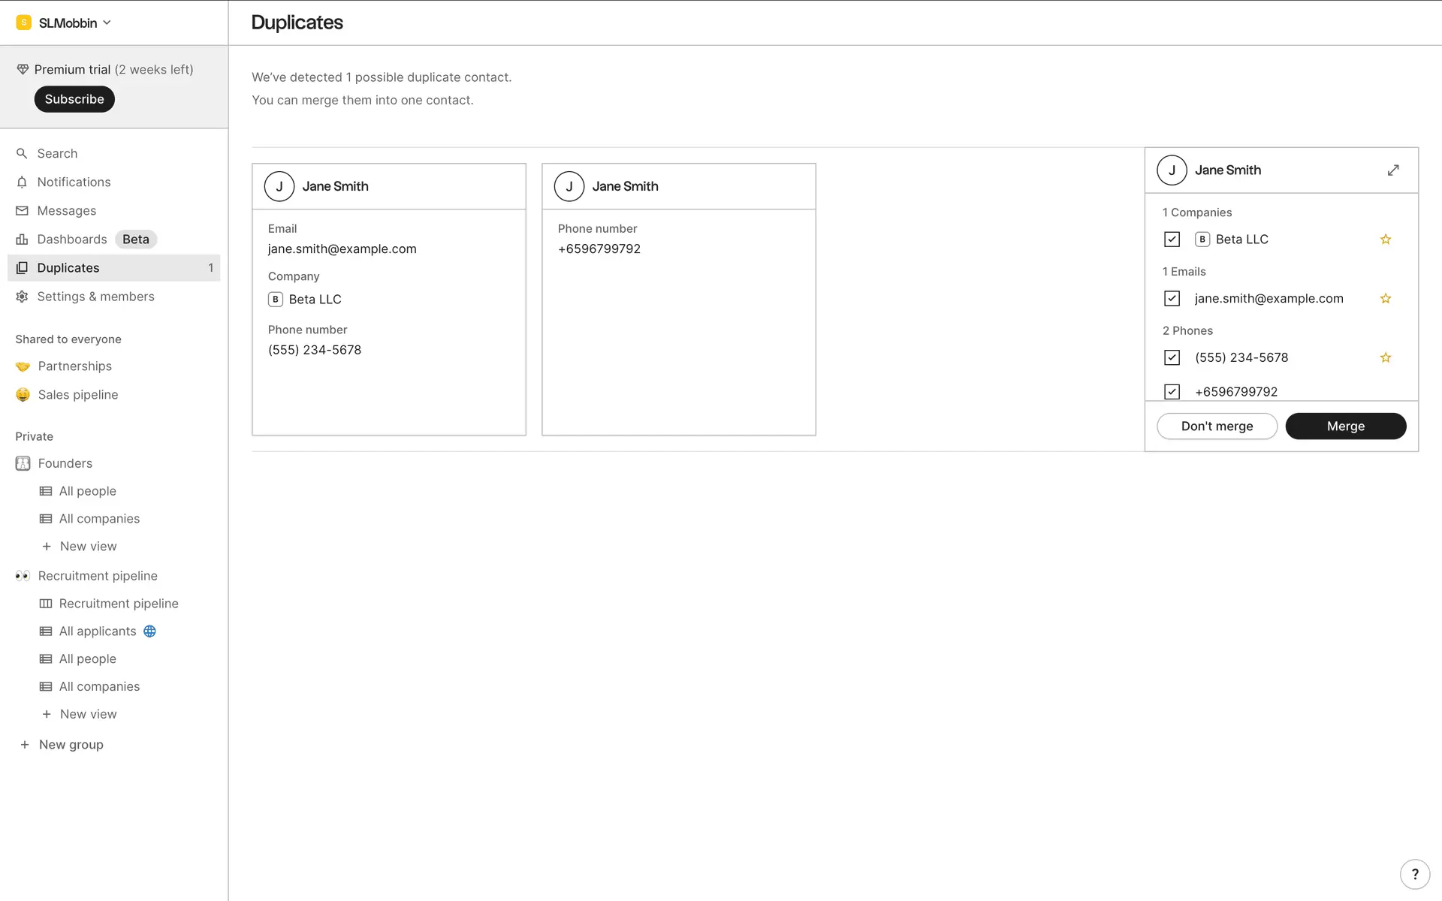The height and width of the screenshot is (901, 1442).
Task: Click the Subscribe button
Action: pos(74,99)
